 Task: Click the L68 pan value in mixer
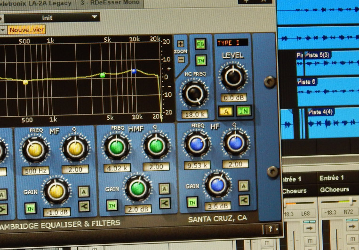(305, 213)
